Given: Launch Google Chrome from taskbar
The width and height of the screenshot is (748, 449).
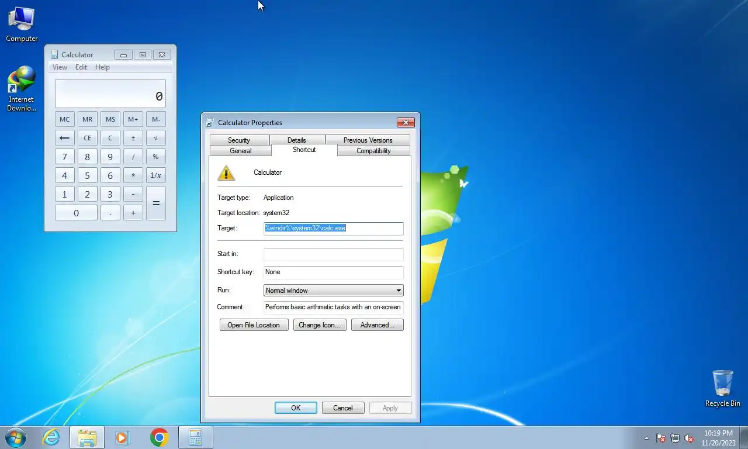Looking at the screenshot, I should [159, 437].
